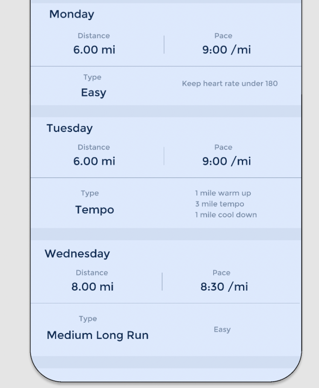Open Monday's Easy run type

[93, 93]
